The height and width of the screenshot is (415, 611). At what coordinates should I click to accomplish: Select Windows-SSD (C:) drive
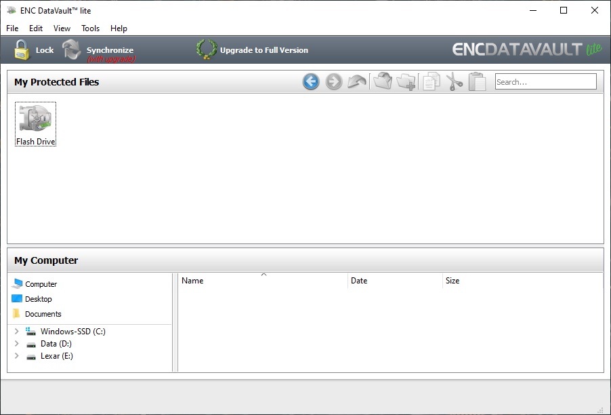coord(73,332)
